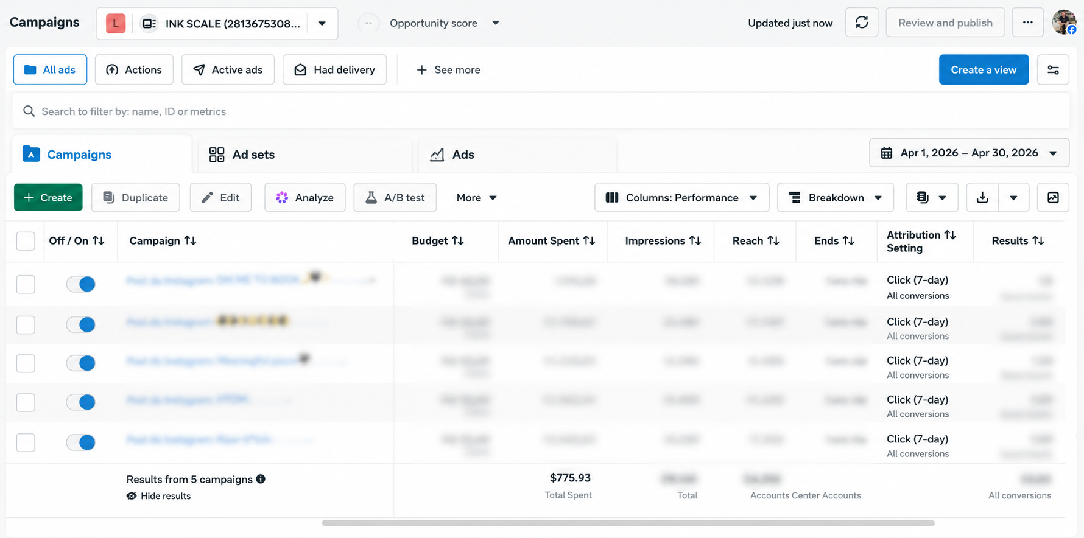Click the green Create button

pyautogui.click(x=48, y=198)
